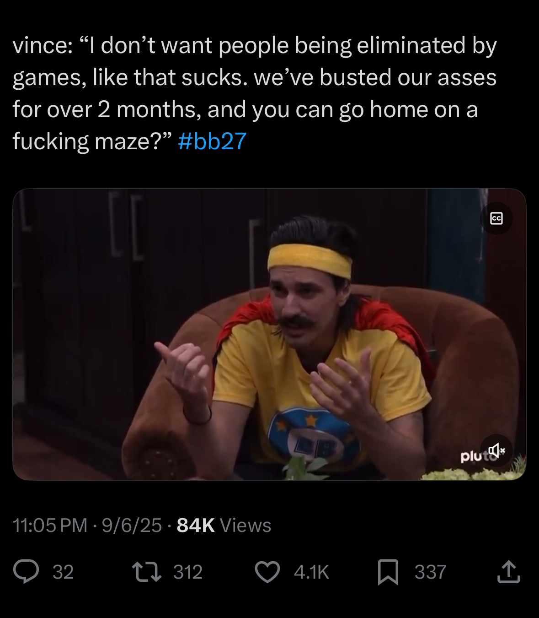The height and width of the screenshot is (618, 539).
Task: View the 4.1K likes count
Action: (311, 572)
